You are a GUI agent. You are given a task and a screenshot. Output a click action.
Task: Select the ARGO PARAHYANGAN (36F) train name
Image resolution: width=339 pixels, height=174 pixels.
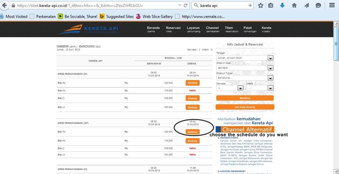(73, 123)
